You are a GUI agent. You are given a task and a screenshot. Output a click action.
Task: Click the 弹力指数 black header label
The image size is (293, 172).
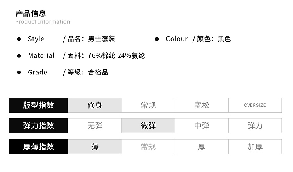coord(38,126)
